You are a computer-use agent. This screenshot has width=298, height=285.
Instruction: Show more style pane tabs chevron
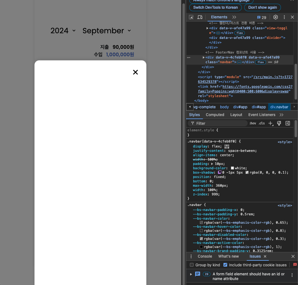pos(282,115)
